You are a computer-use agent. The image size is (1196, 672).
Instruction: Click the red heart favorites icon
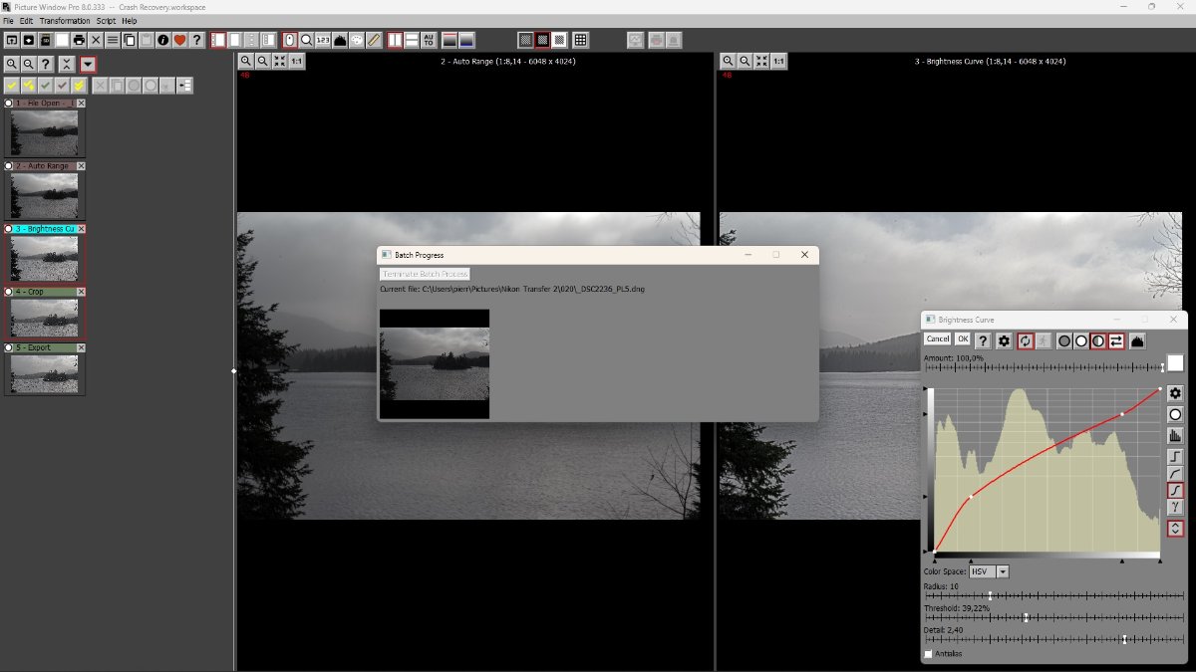point(179,40)
